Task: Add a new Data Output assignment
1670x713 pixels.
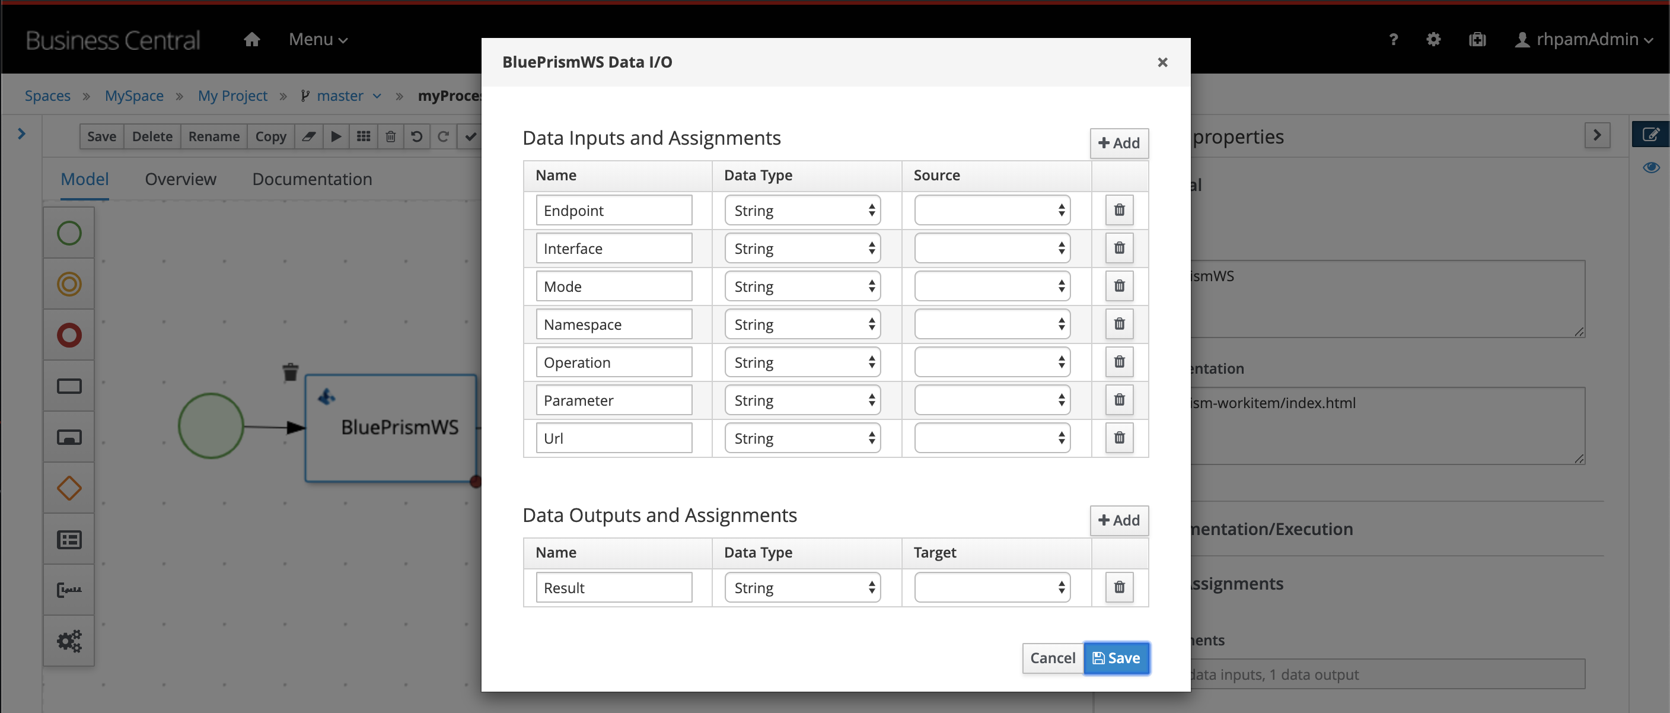Action: point(1118,520)
